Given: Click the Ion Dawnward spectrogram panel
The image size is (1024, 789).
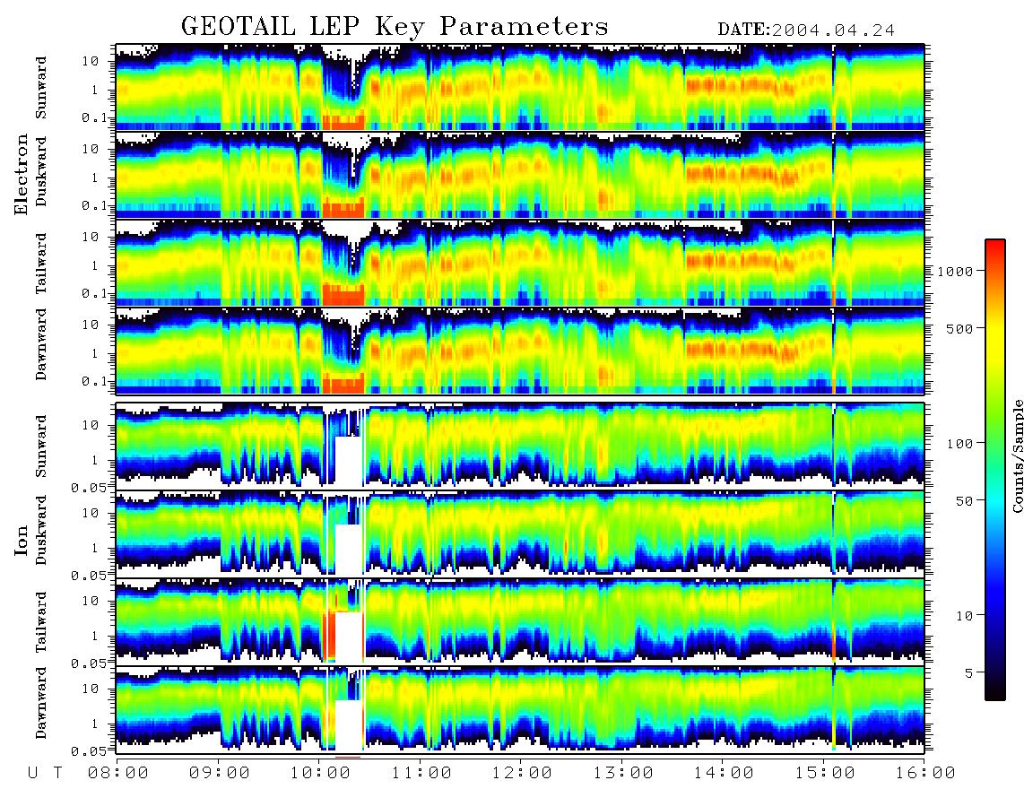Looking at the screenshot, I should tap(520, 710).
